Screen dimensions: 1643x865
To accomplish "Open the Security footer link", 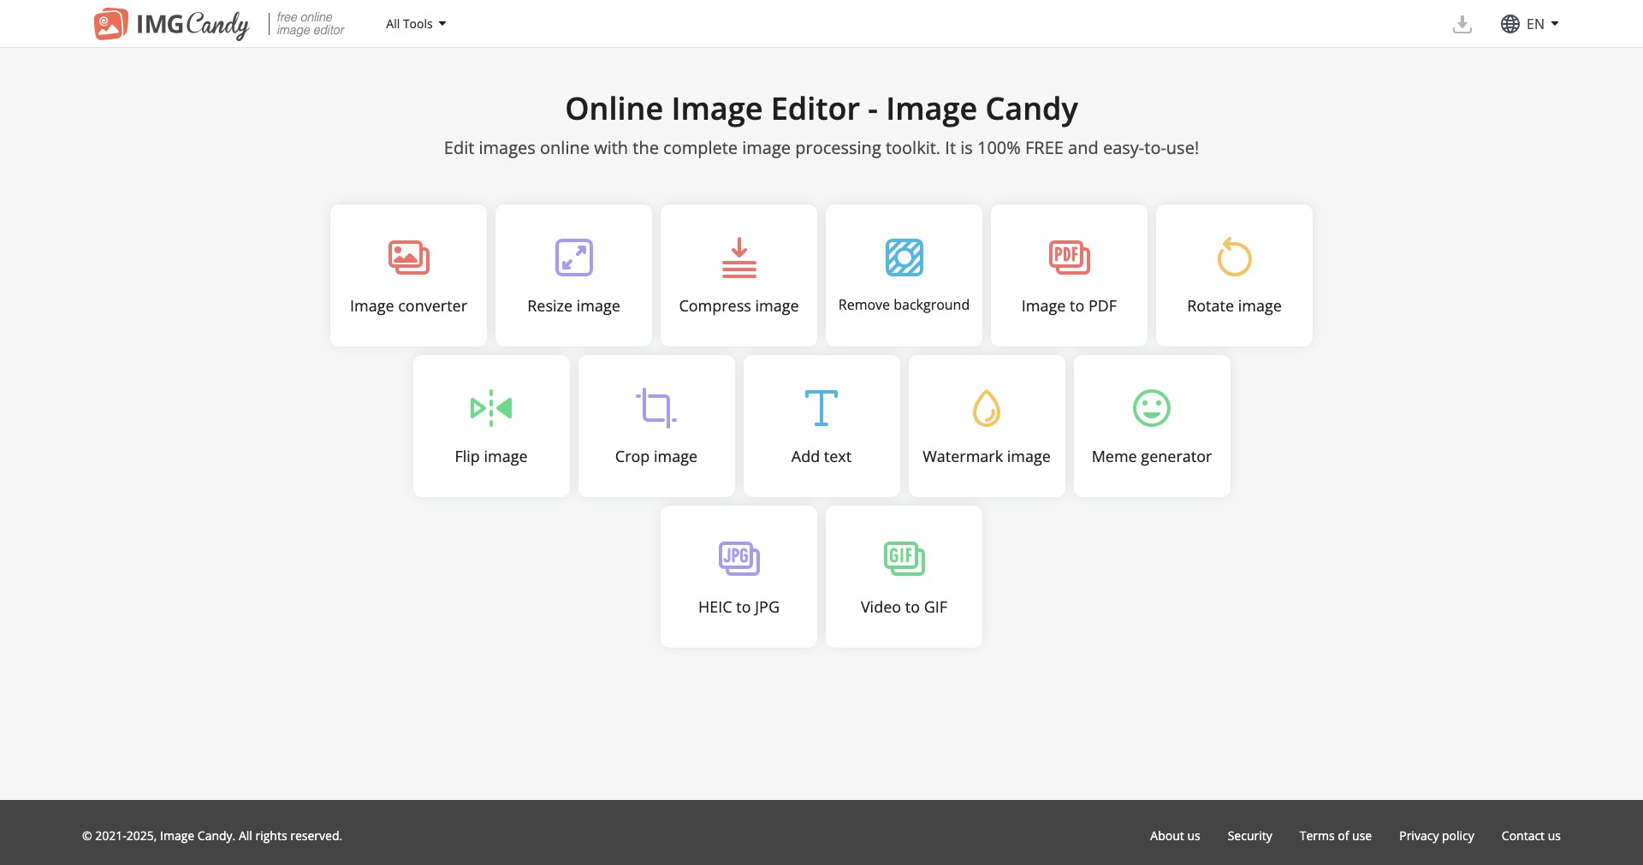I will pos(1249,836).
